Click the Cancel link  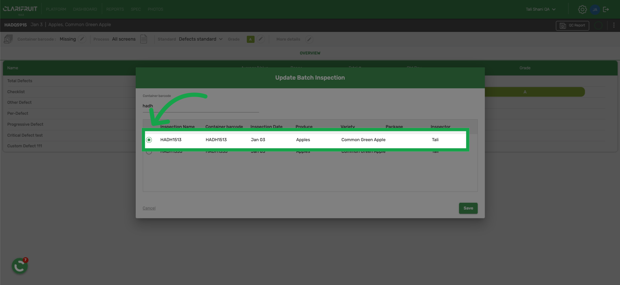pos(149,208)
